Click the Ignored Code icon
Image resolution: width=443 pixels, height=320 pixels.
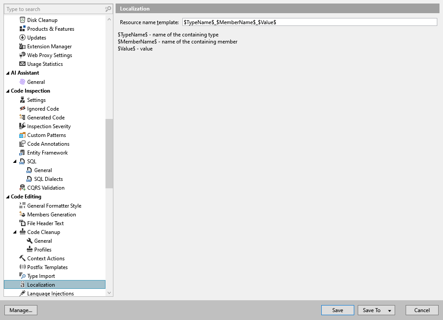coord(22,108)
